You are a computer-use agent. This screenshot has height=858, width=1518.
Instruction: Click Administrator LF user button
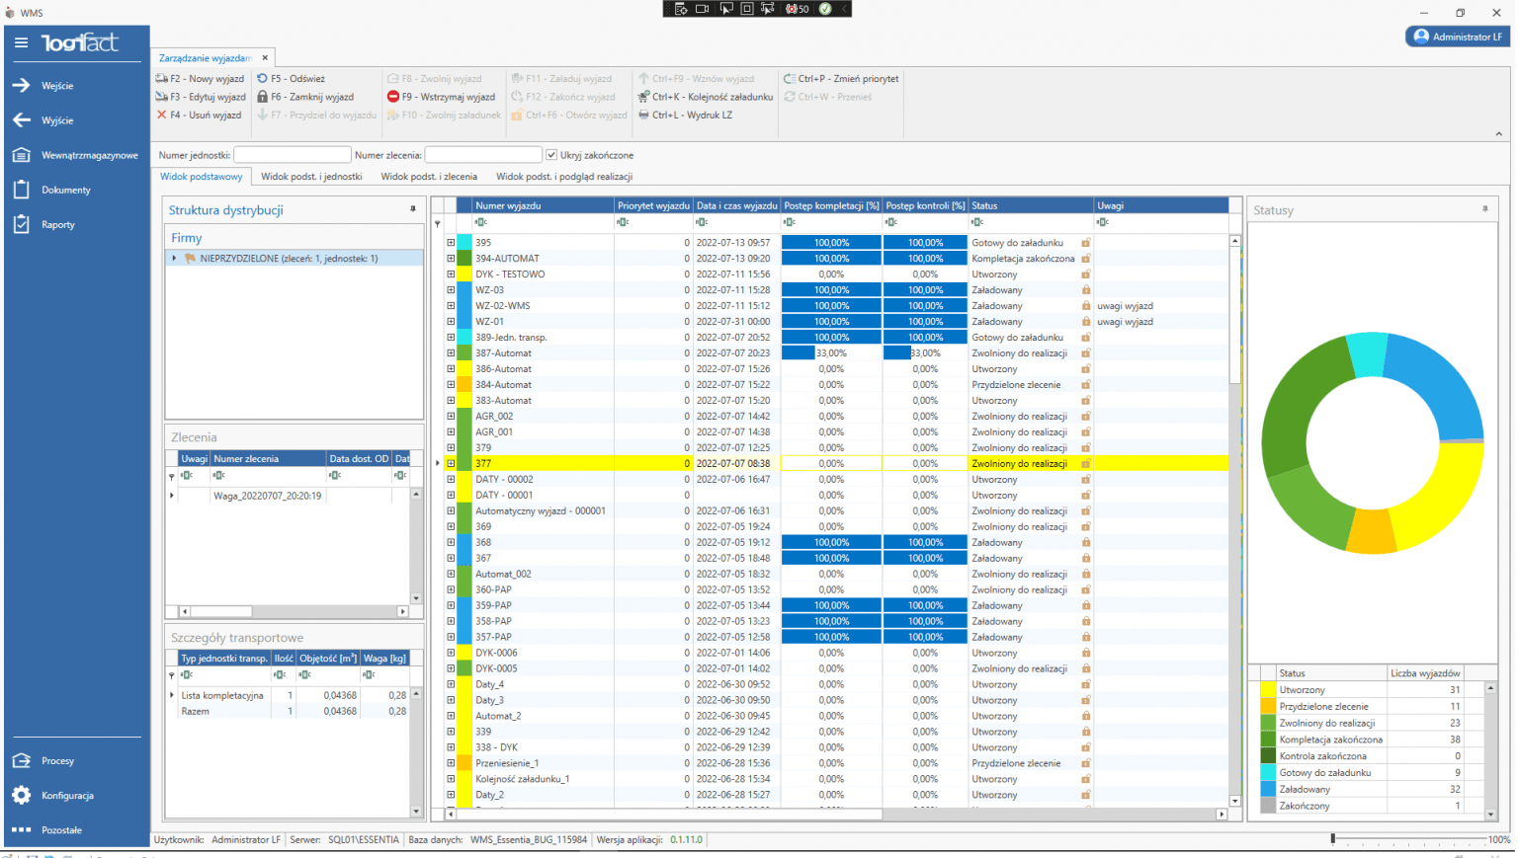1458,37
